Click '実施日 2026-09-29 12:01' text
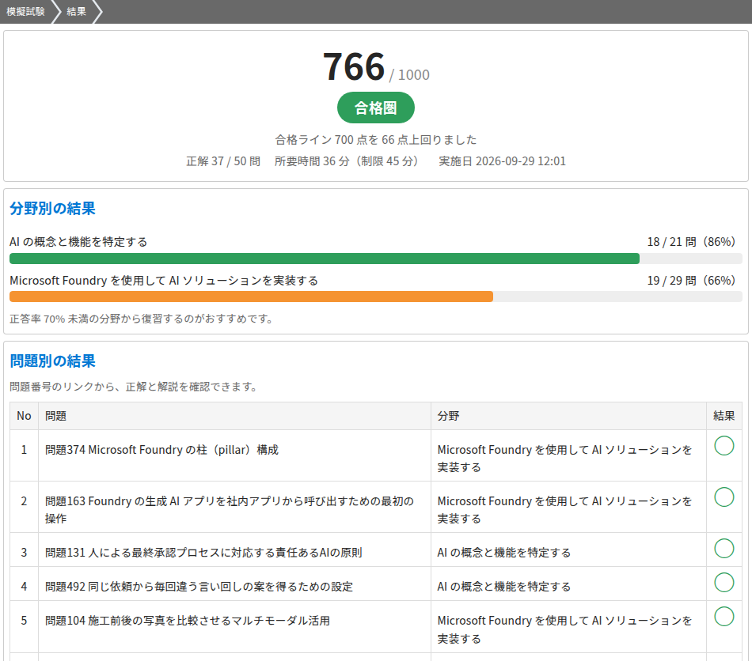The height and width of the screenshot is (661, 752). coord(502,161)
